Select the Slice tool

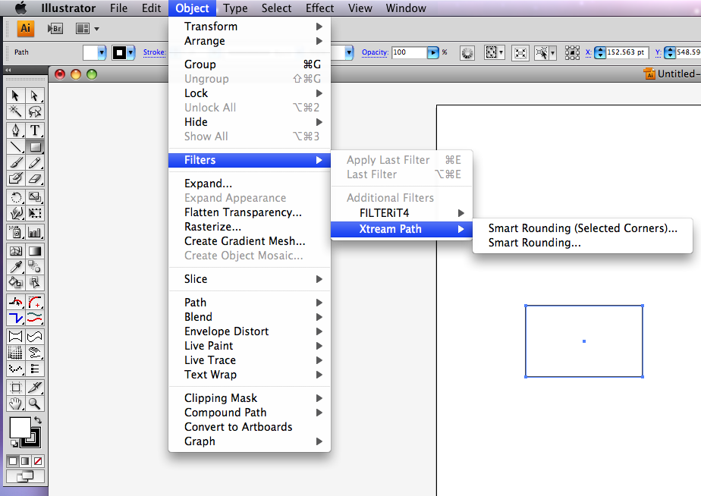pyautogui.click(x=34, y=388)
